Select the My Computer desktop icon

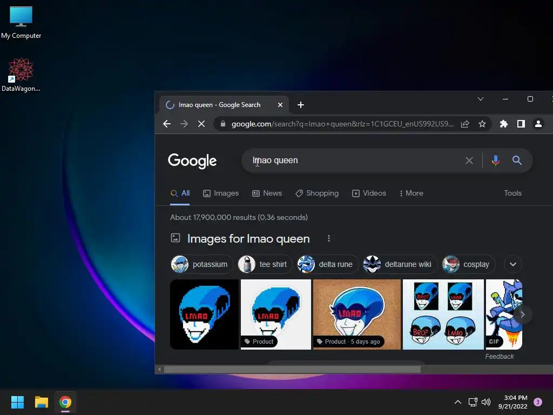[x=21, y=23]
